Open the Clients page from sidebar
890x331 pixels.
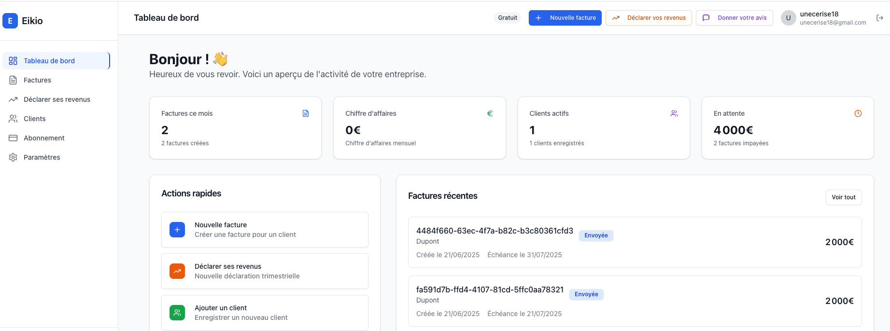pos(34,119)
